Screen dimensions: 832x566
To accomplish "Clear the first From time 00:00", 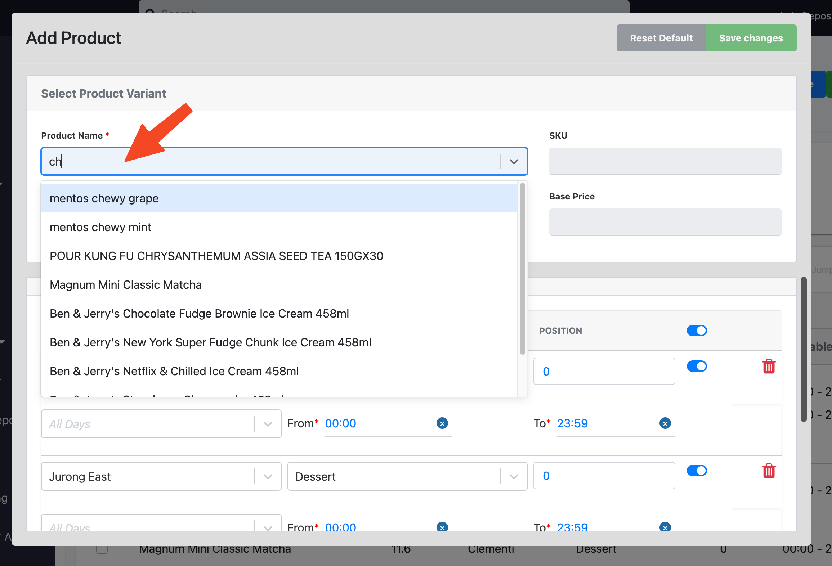I will pyautogui.click(x=442, y=423).
